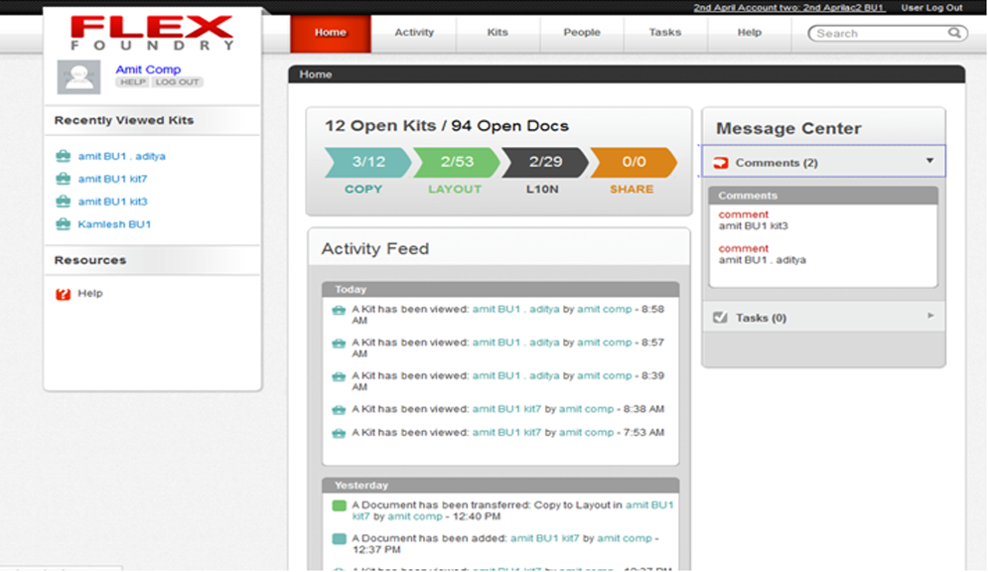This screenshot has width=988, height=572.
Task: Click the red Comments speech bubble icon
Action: (720, 163)
